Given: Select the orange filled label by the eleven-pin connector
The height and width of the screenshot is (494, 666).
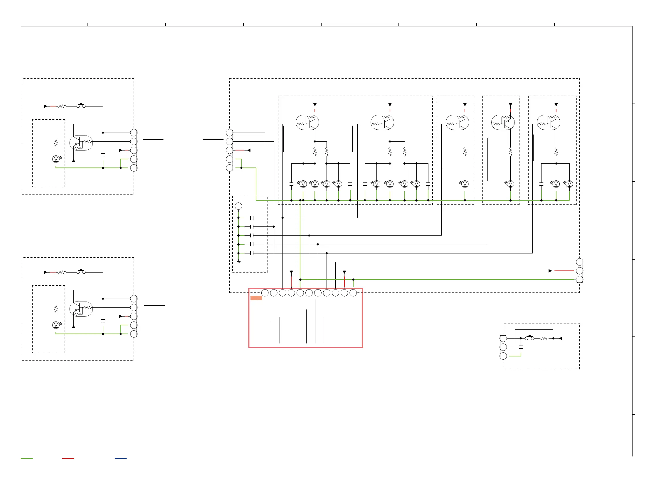Looking at the screenshot, I should tap(256, 298).
